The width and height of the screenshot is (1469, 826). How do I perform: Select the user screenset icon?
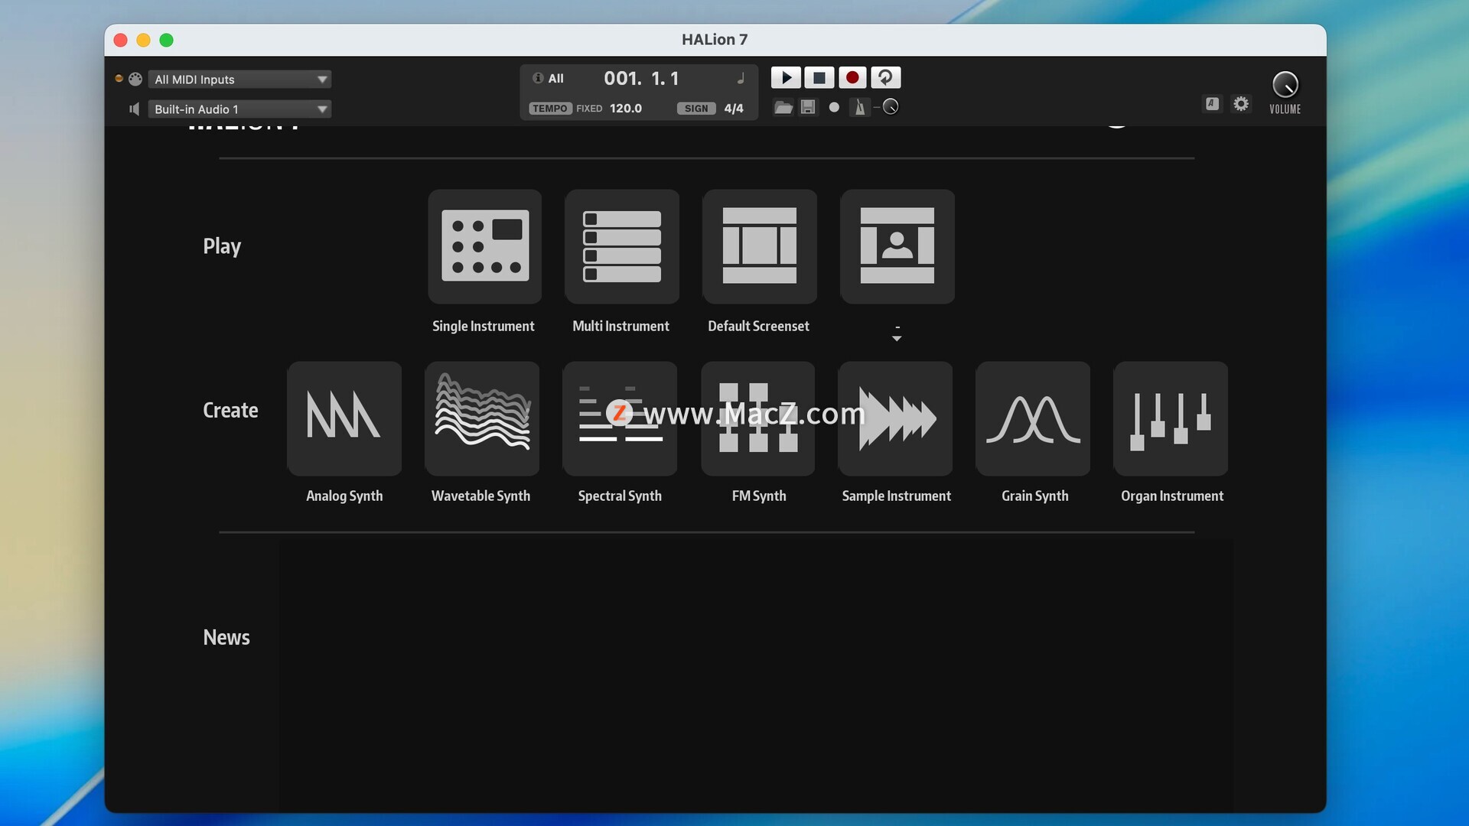click(897, 246)
